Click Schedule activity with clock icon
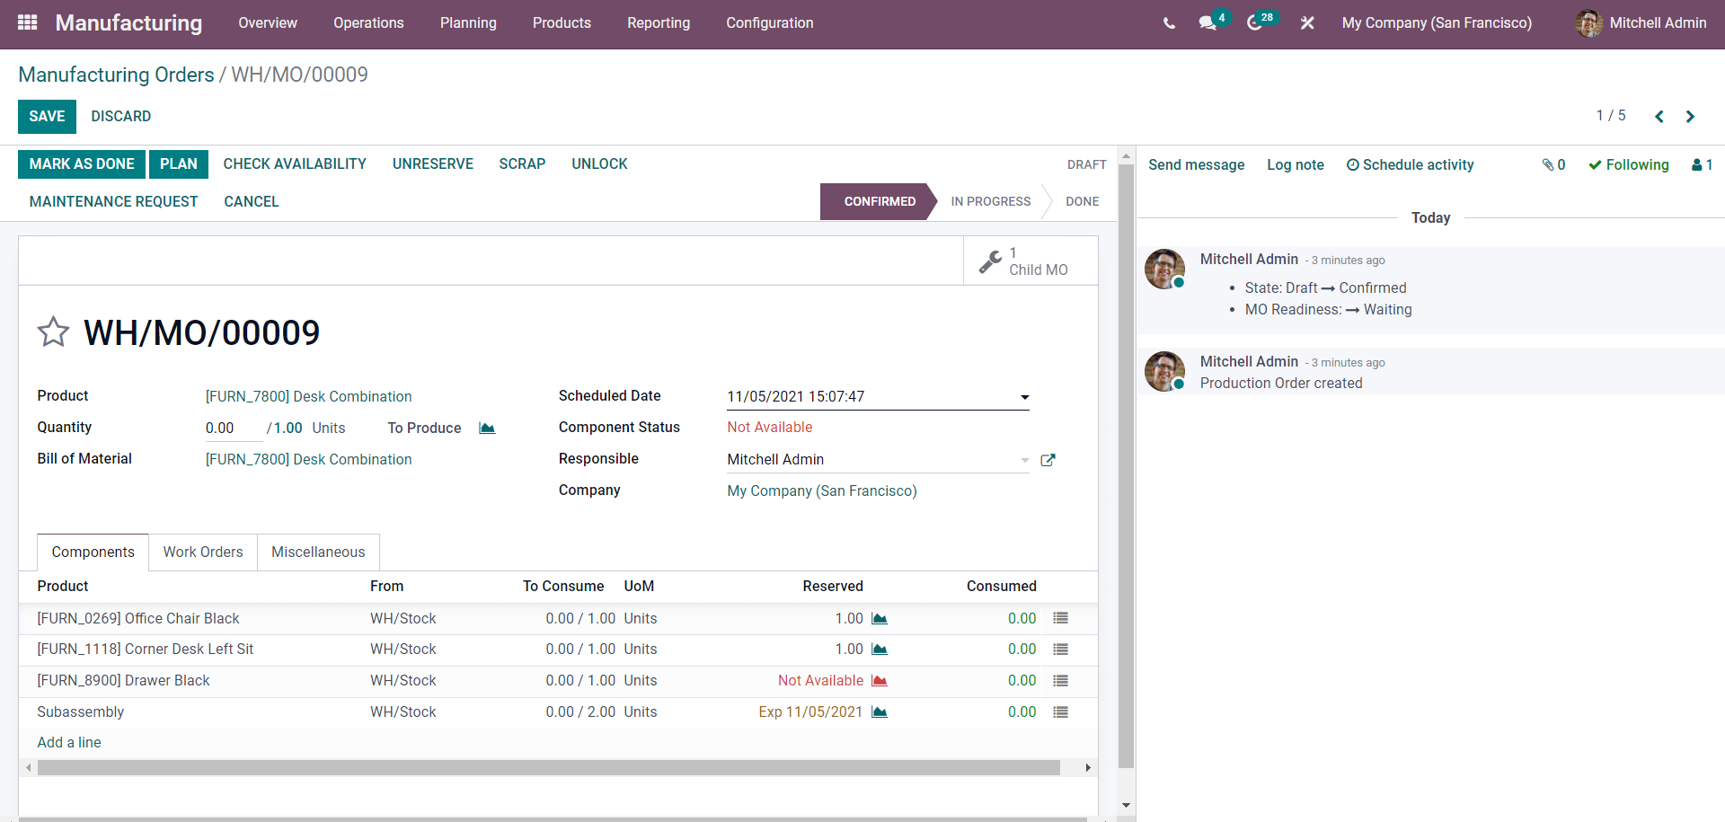Viewport: 1725px width, 822px height. 1410,165
